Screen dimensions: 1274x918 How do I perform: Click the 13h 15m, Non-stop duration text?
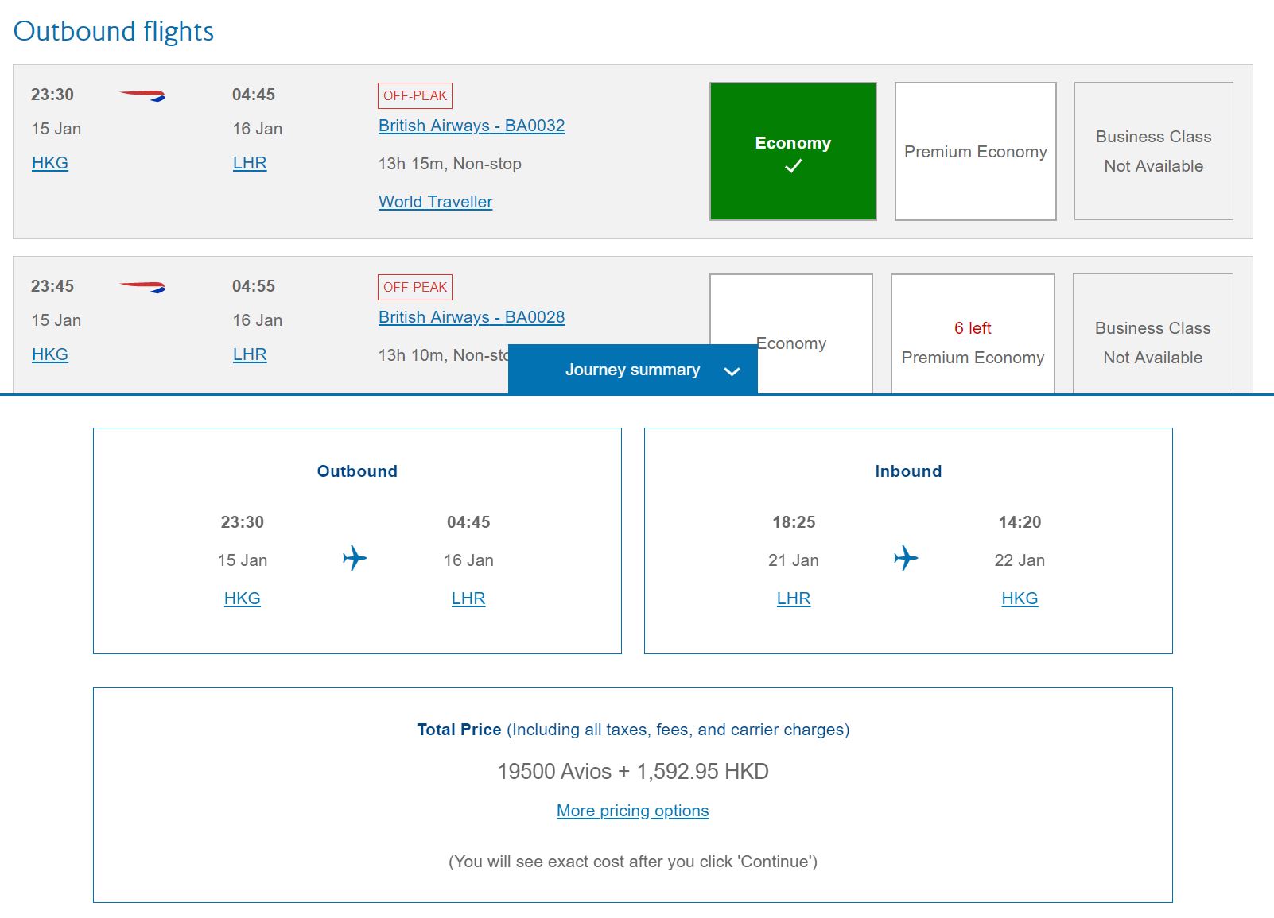(x=450, y=164)
